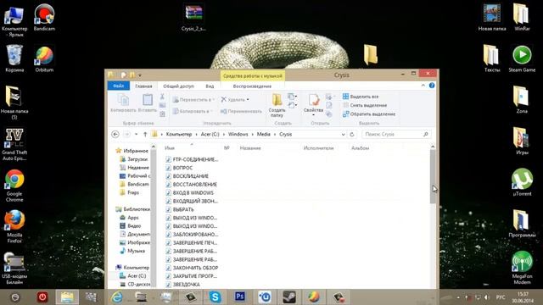Click the Переименовать button

[241, 111]
